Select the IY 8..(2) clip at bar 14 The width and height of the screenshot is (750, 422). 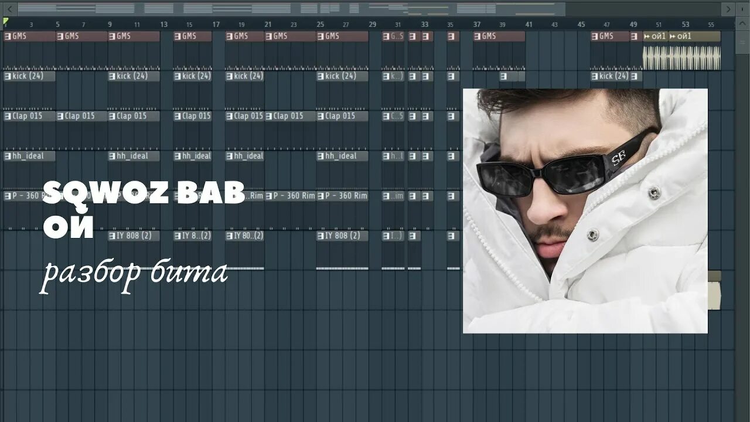192,236
